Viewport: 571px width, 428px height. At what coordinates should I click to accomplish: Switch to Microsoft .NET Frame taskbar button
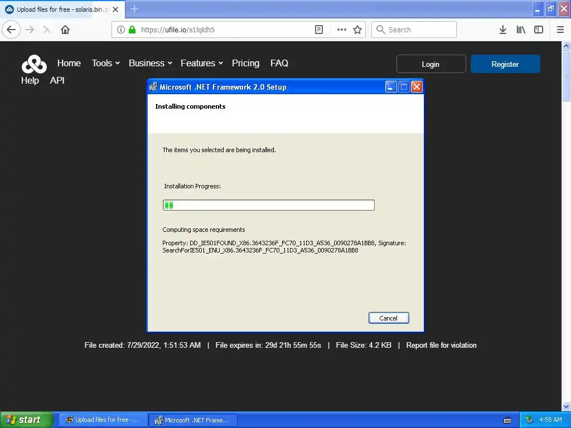(193, 420)
